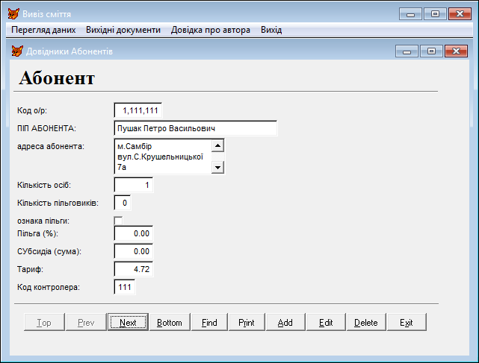Click the address field scroll up arrow

(x=217, y=145)
